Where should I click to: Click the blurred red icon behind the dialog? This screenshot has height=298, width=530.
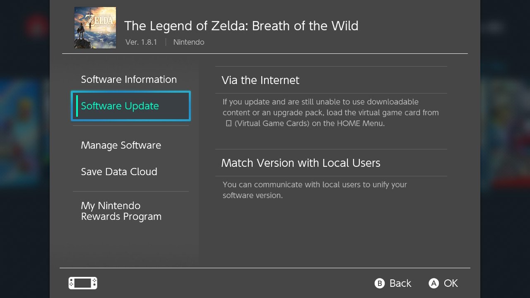[36, 26]
